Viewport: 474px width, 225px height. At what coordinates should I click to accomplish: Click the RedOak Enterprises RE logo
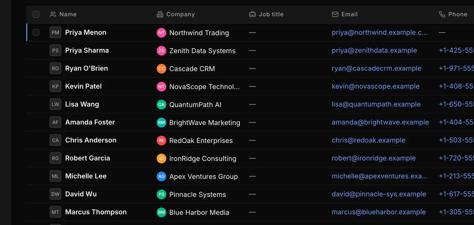pos(161,140)
